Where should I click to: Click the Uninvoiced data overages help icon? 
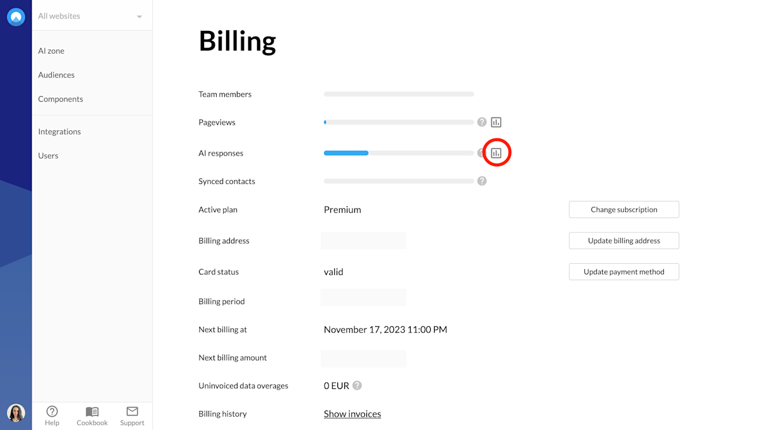pos(358,385)
